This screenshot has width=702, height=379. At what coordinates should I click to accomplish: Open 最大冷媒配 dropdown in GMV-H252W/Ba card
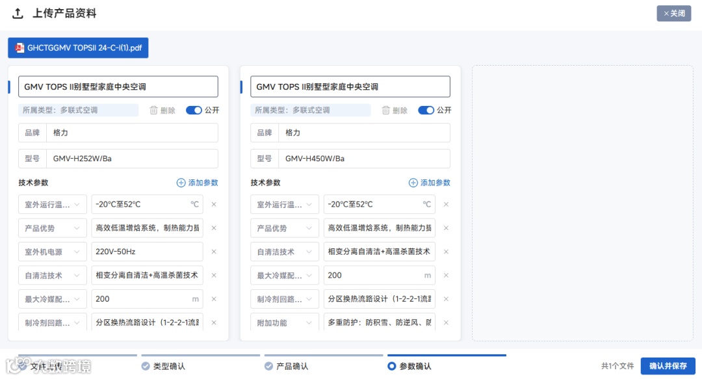click(x=53, y=299)
